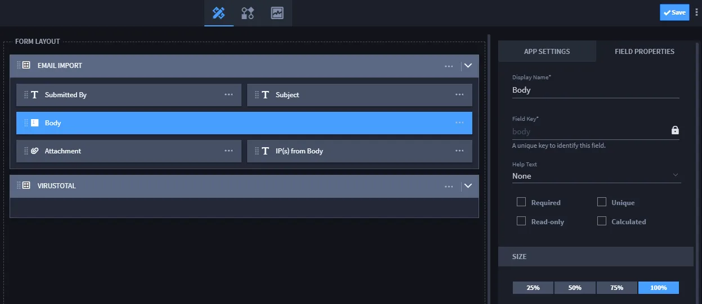Edit the Display Name input
The width and height of the screenshot is (702, 304).
(x=596, y=90)
